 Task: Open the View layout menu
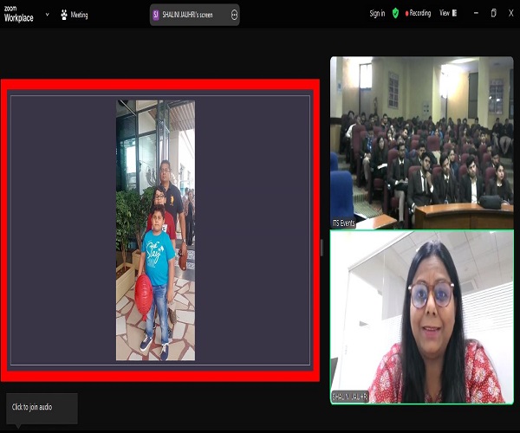point(444,14)
